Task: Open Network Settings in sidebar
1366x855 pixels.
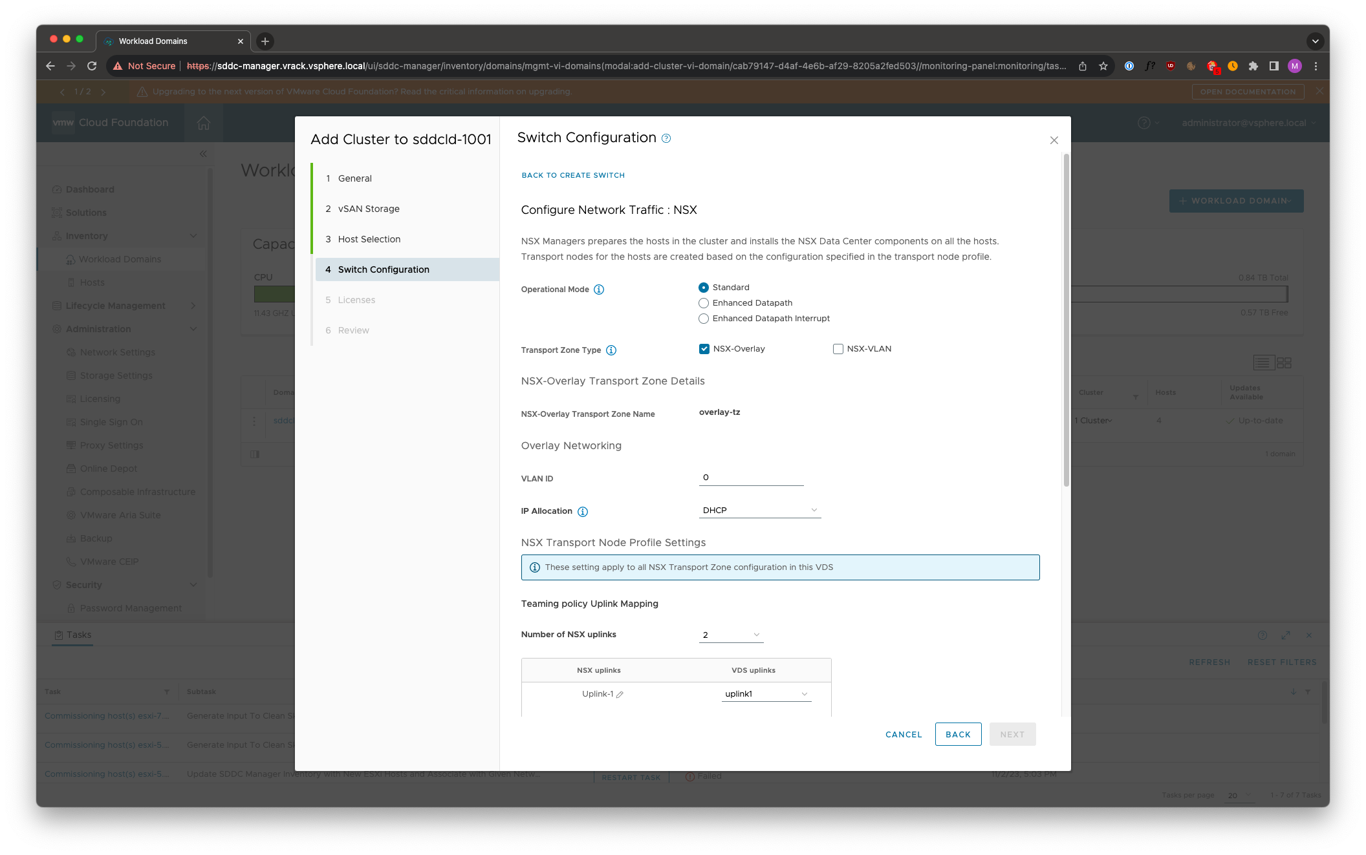Action: [x=117, y=352]
